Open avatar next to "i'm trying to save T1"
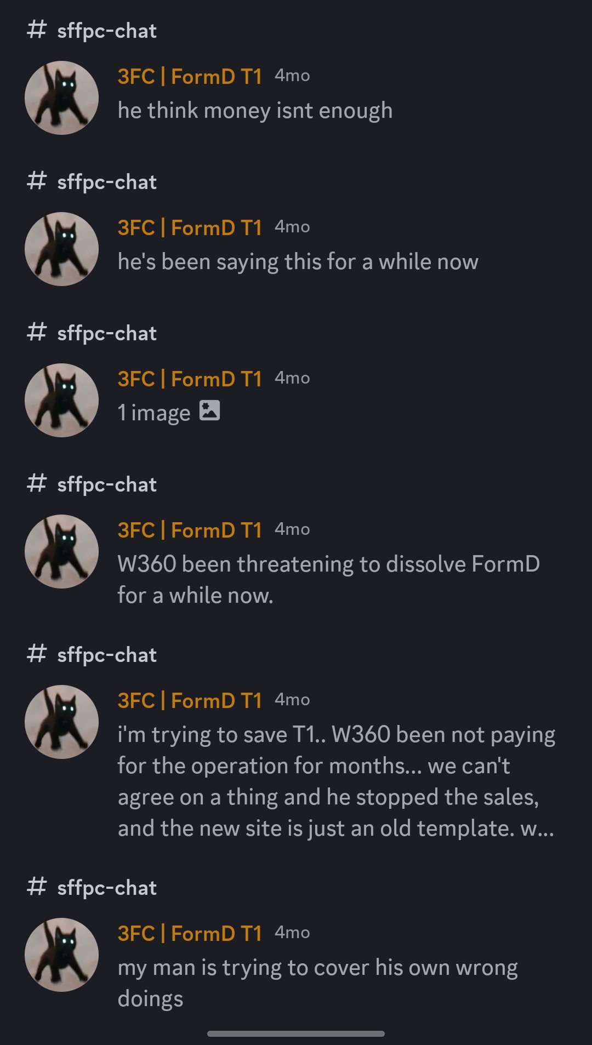 [61, 722]
